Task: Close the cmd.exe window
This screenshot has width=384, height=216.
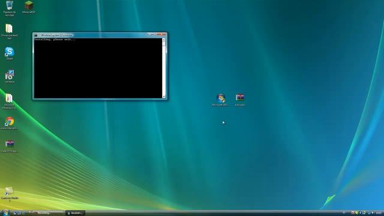Action: [161, 34]
